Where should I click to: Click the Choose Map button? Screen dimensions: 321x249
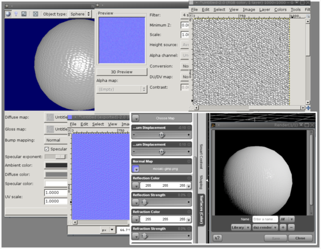165,118
